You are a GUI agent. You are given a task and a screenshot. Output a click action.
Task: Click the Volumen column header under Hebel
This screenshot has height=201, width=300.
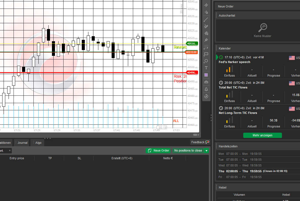[x=239, y=195]
